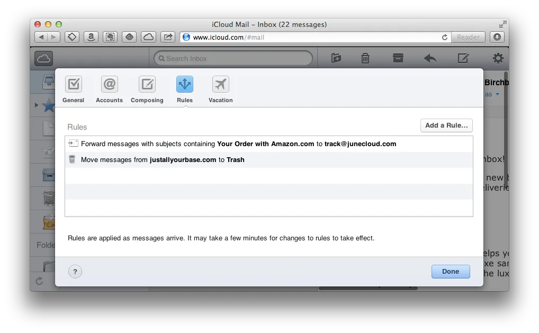Click the trash icon beside the justallyourbase rule

(x=72, y=159)
